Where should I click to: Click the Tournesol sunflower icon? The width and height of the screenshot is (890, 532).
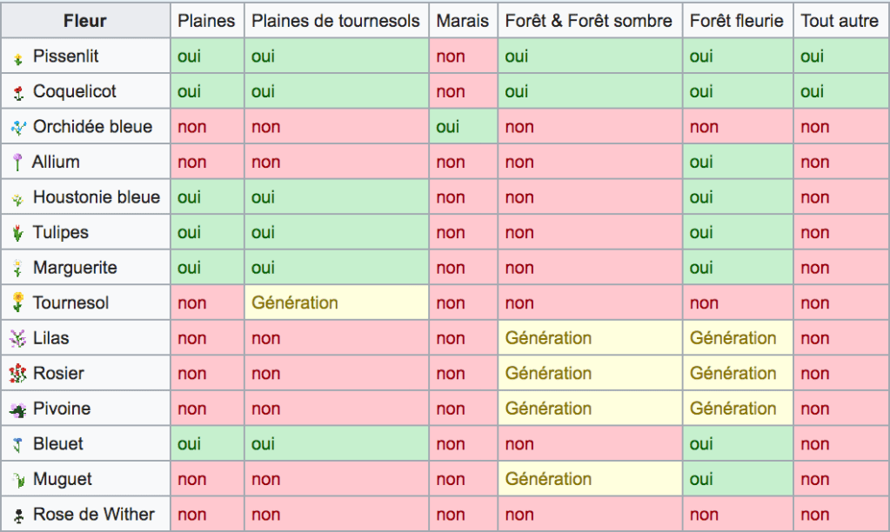pos(18,303)
